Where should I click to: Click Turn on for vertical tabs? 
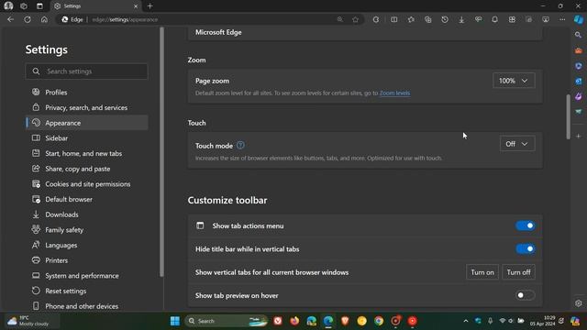pyautogui.click(x=482, y=272)
